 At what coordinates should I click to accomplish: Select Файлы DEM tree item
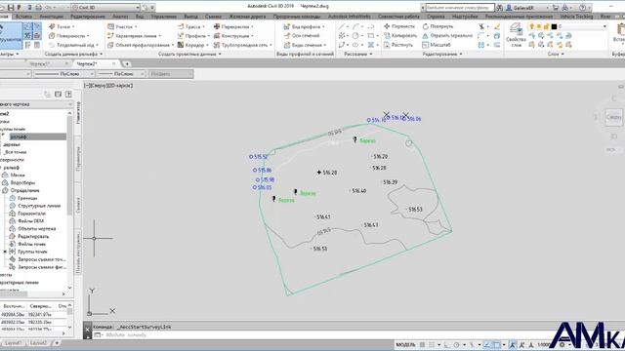pos(30,221)
